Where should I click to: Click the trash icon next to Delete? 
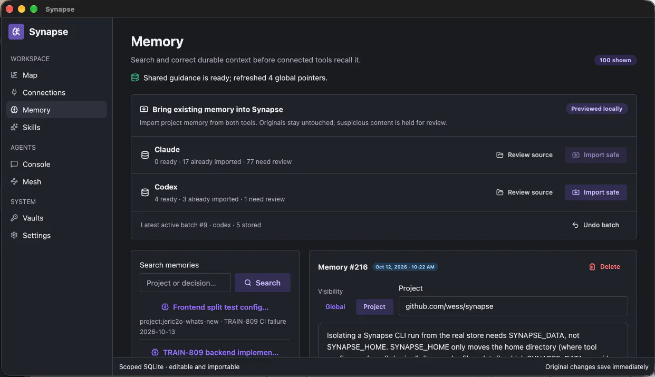click(x=592, y=267)
